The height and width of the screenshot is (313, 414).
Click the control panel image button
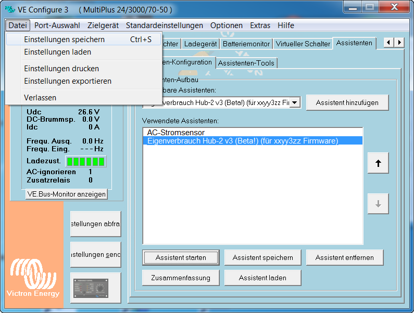click(95, 288)
